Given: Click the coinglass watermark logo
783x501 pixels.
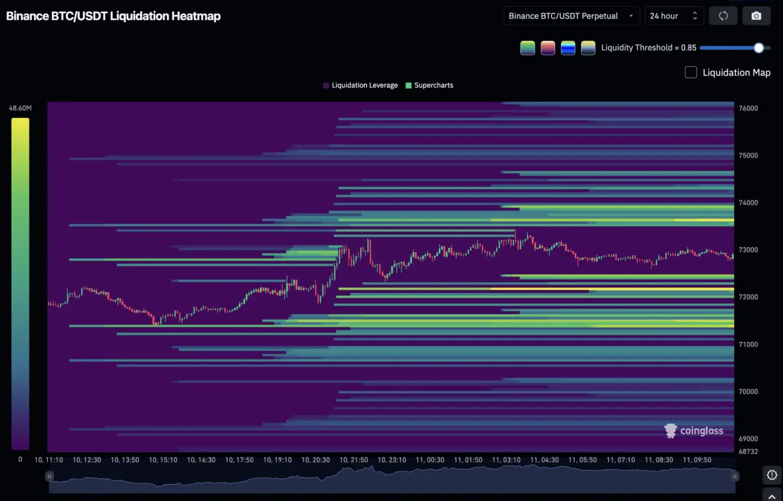Looking at the screenshot, I should point(670,431).
